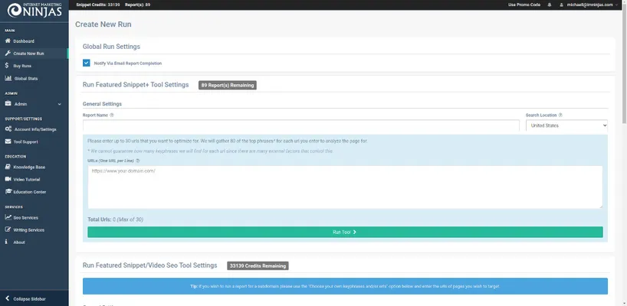
Task: Click the Dashboard home icon in sidebar
Action: pyautogui.click(x=8, y=41)
